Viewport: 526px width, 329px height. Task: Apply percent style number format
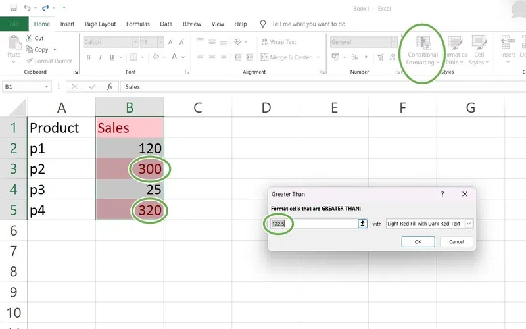click(x=354, y=57)
